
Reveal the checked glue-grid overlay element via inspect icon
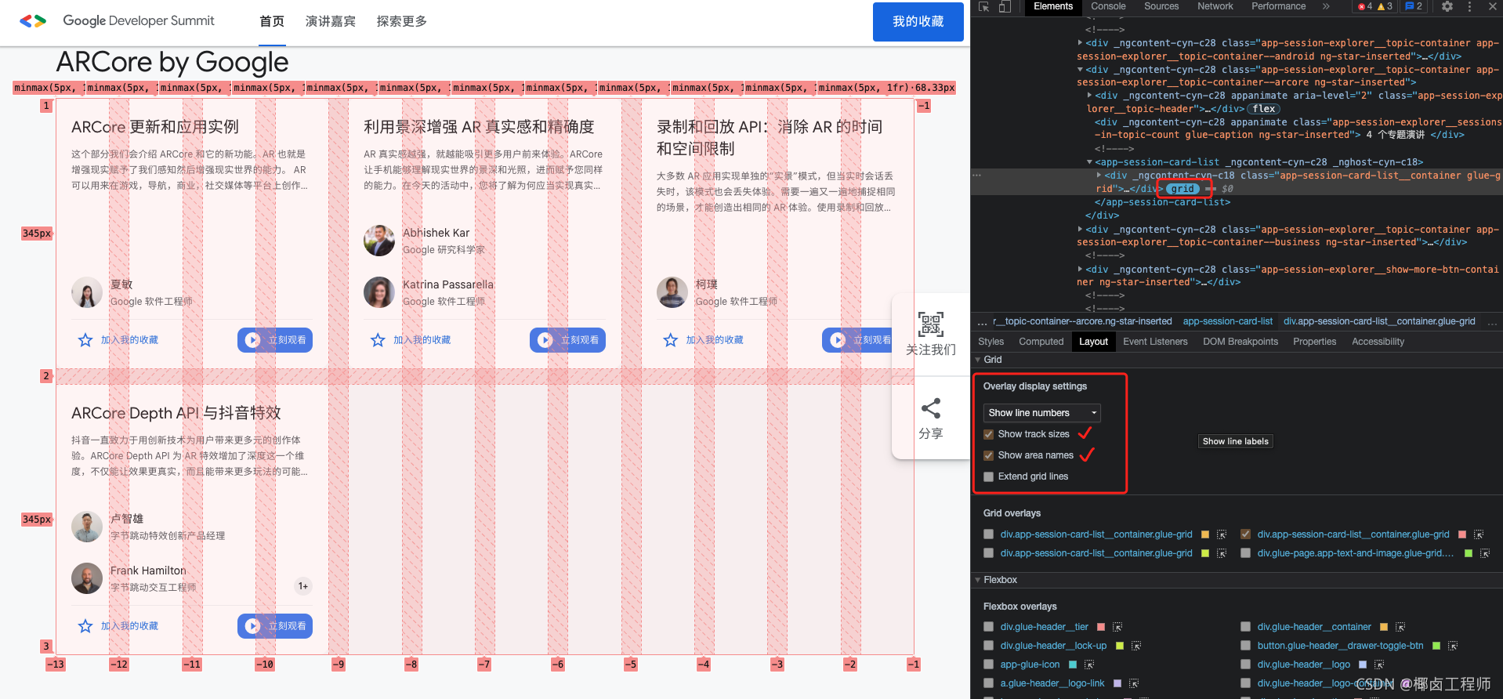tap(1479, 534)
